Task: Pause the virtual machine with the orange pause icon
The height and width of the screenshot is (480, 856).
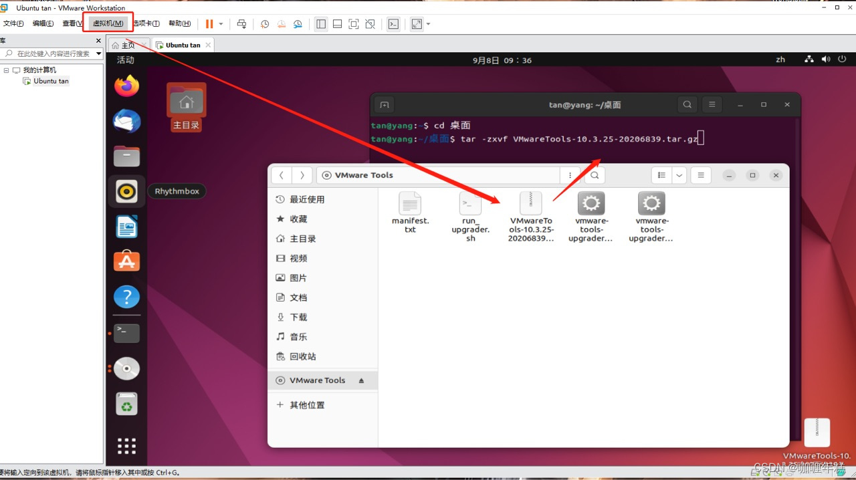Action: pos(209,24)
